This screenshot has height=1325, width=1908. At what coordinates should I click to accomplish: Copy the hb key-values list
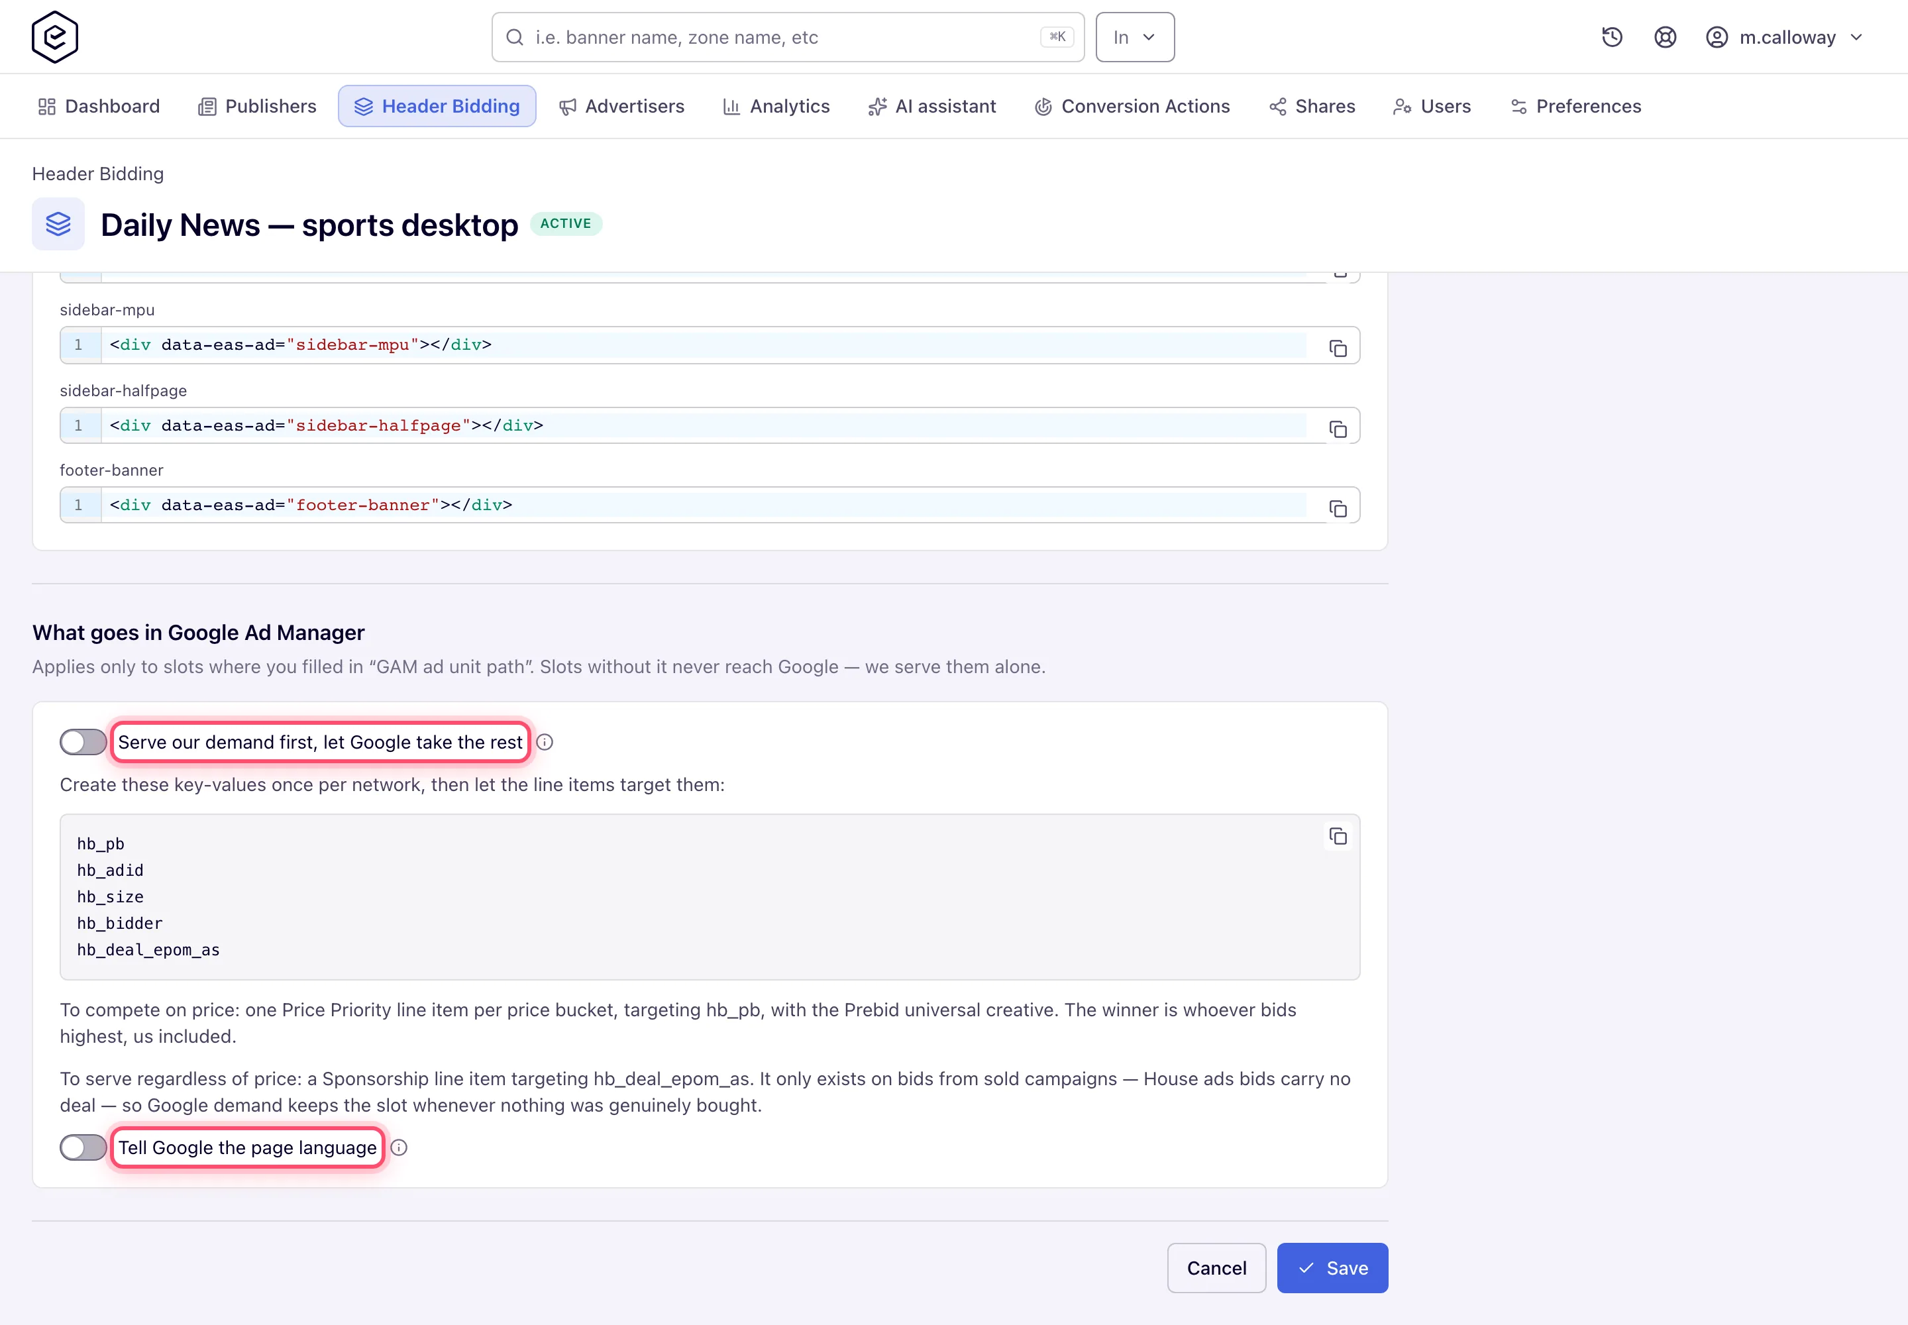pos(1338,836)
